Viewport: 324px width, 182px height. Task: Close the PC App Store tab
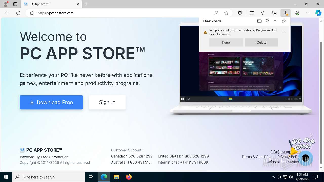click(78, 4)
